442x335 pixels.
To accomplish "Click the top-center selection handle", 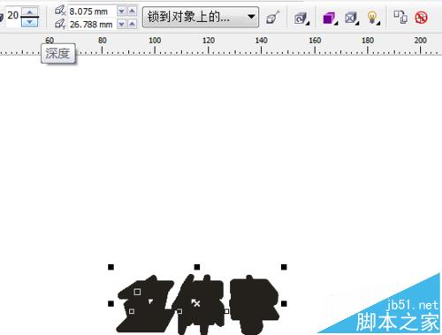I will tap(197, 267).
